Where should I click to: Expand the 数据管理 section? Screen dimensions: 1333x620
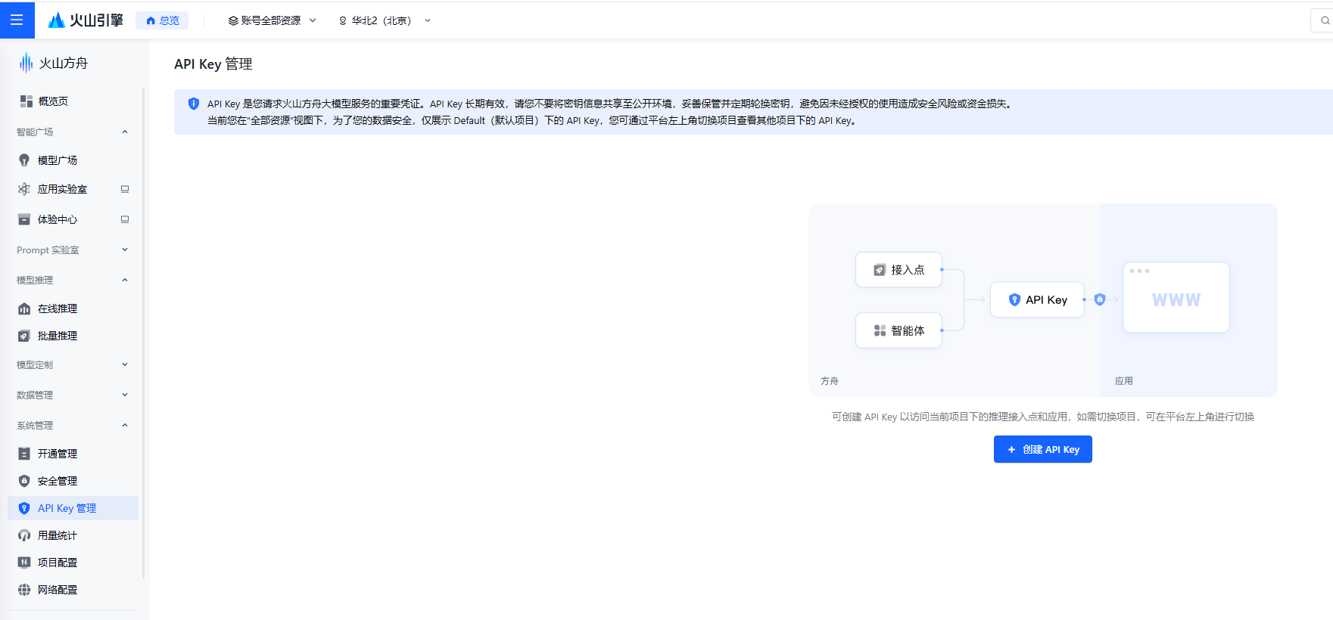(125, 395)
